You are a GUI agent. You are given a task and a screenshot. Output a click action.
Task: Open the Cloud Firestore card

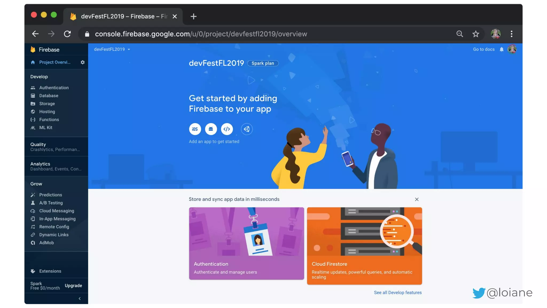[364, 246]
